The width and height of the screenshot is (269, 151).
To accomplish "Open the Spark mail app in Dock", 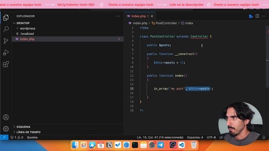I will pyautogui.click(x=92, y=145).
